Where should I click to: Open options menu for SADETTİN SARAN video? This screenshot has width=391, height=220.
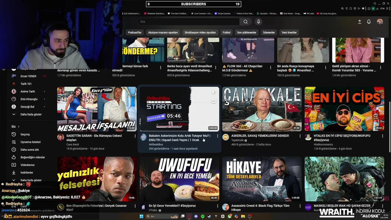click(x=135, y=136)
